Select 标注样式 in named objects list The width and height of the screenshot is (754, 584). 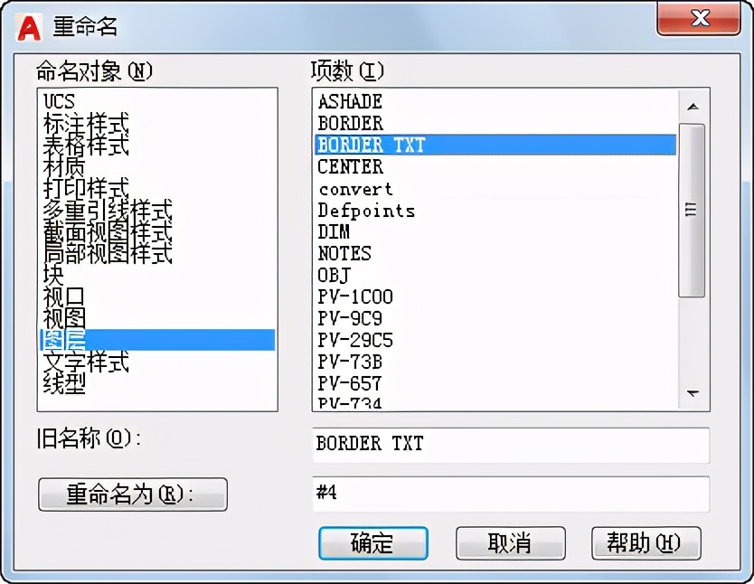pos(157,123)
